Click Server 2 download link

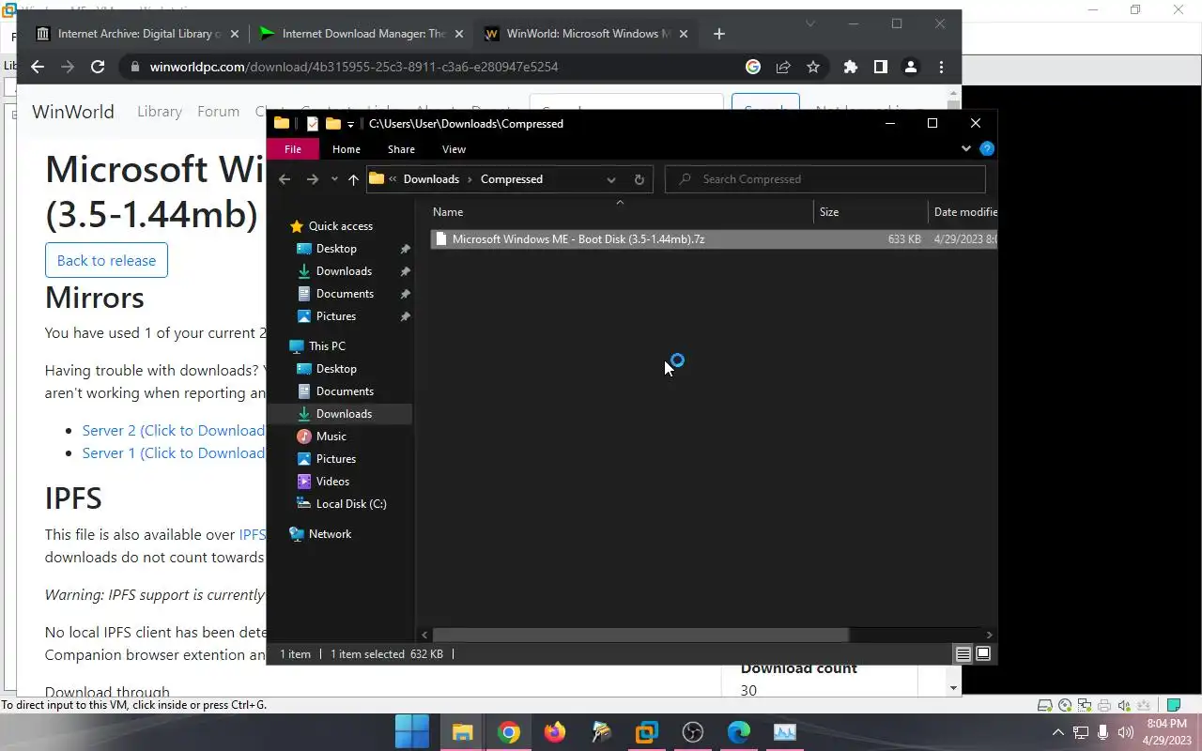174,431
